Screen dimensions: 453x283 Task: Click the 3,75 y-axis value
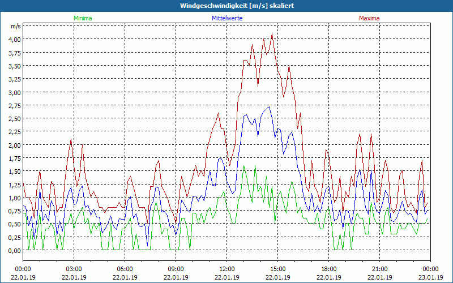[15, 53]
